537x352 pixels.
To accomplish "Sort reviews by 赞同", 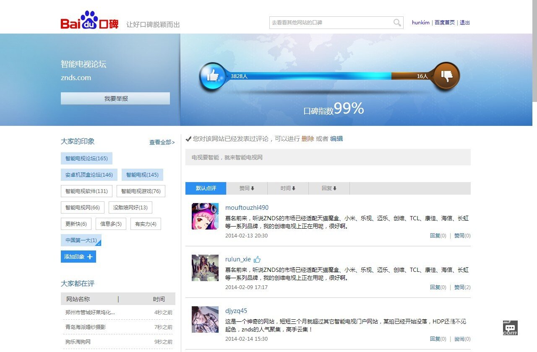I will (x=247, y=188).
